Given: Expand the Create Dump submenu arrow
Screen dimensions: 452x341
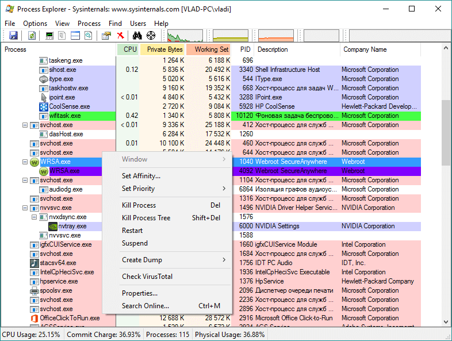Looking at the screenshot, I should (224, 260).
